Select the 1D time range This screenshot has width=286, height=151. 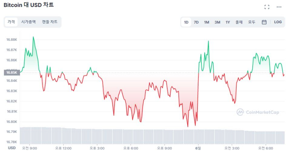pyautogui.click(x=186, y=22)
